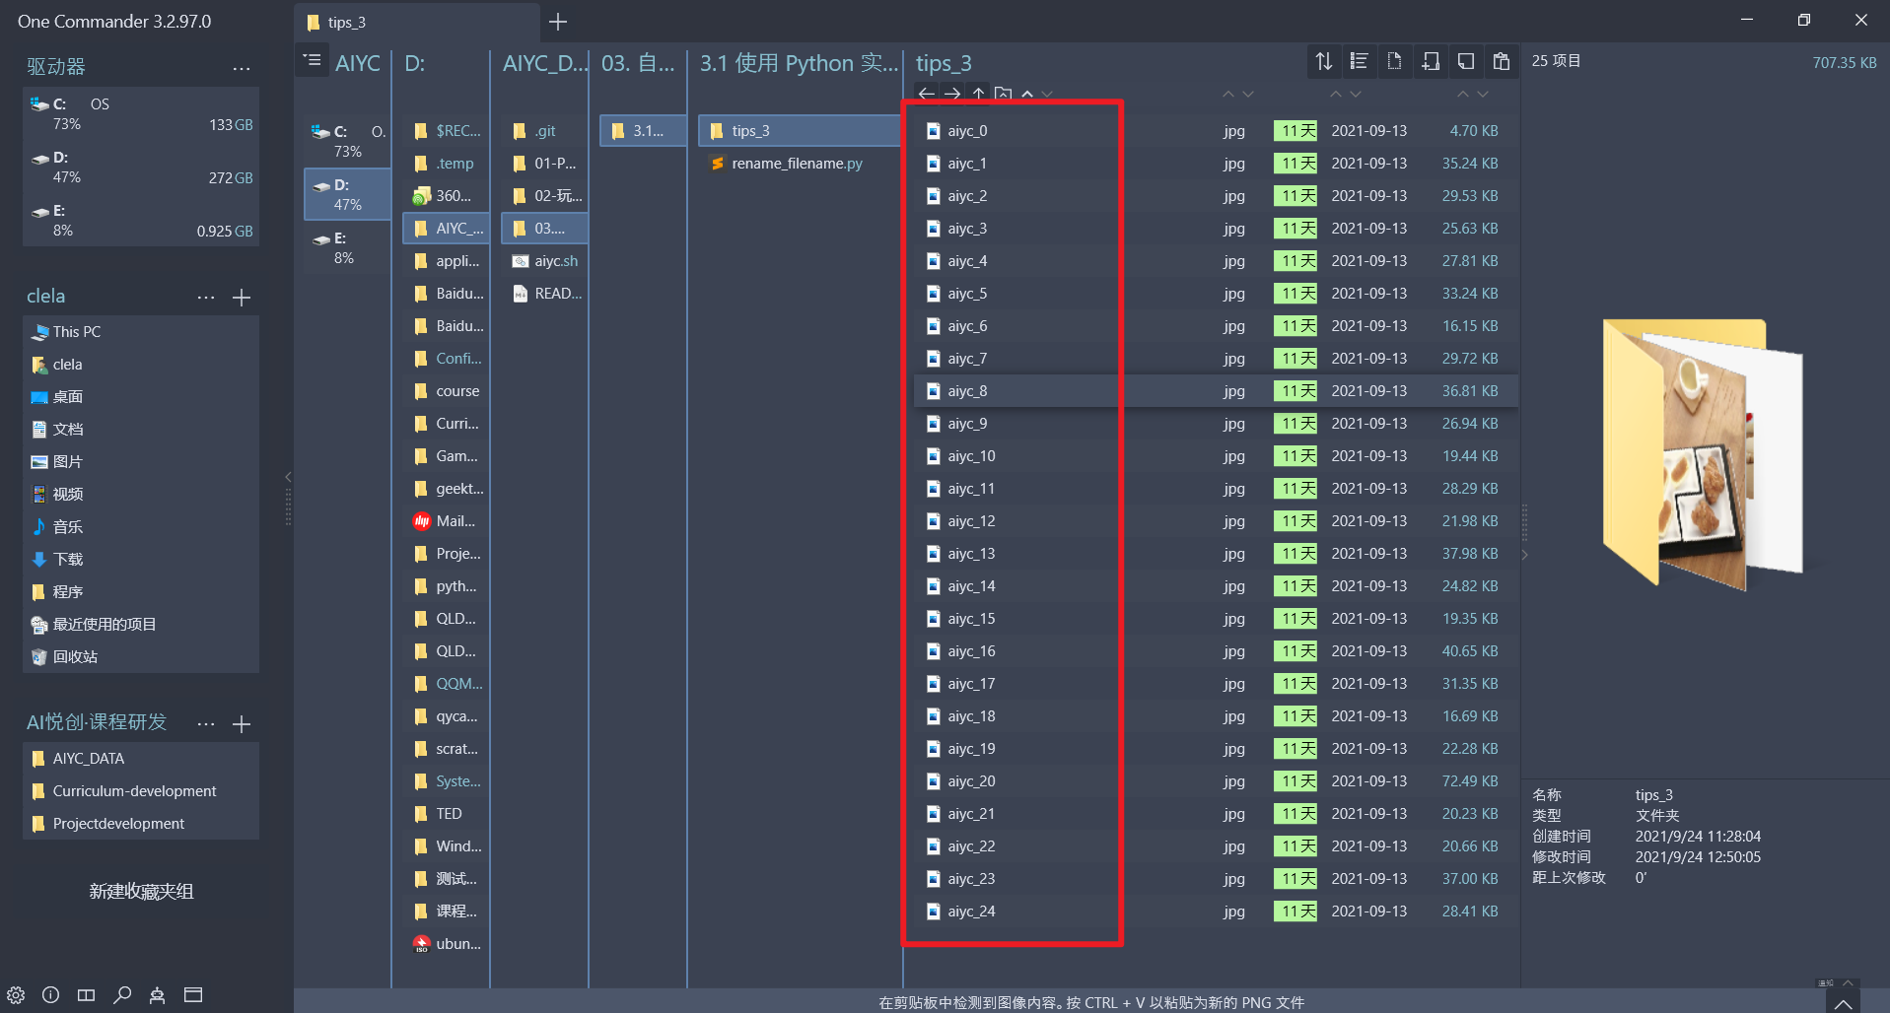Click the AIYC breadcrumb column header
Viewport: 1890px width, 1013px height.
tap(357, 63)
